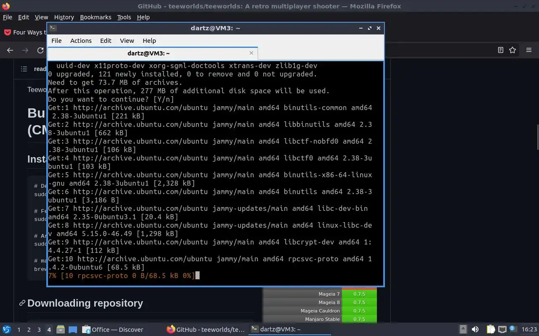Open Firefox File menu
The image size is (539, 336).
coord(8,17)
